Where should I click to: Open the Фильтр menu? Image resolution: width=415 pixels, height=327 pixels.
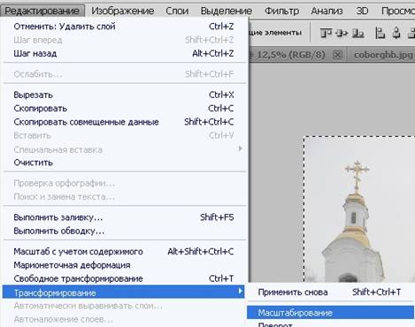[x=281, y=11]
